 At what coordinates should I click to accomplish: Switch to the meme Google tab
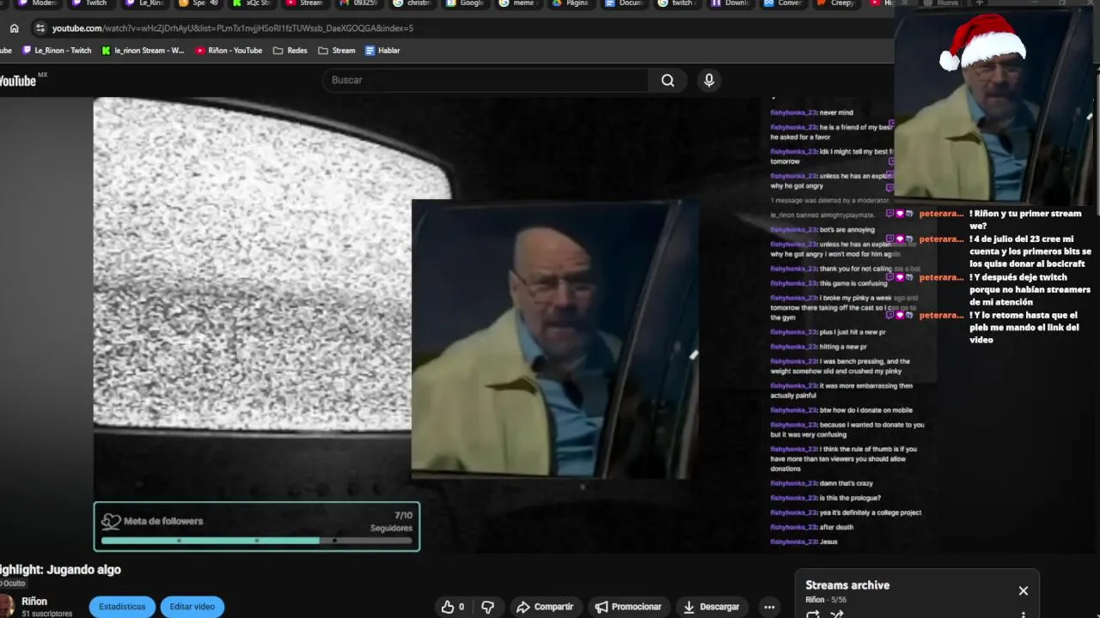pyautogui.click(x=518, y=3)
